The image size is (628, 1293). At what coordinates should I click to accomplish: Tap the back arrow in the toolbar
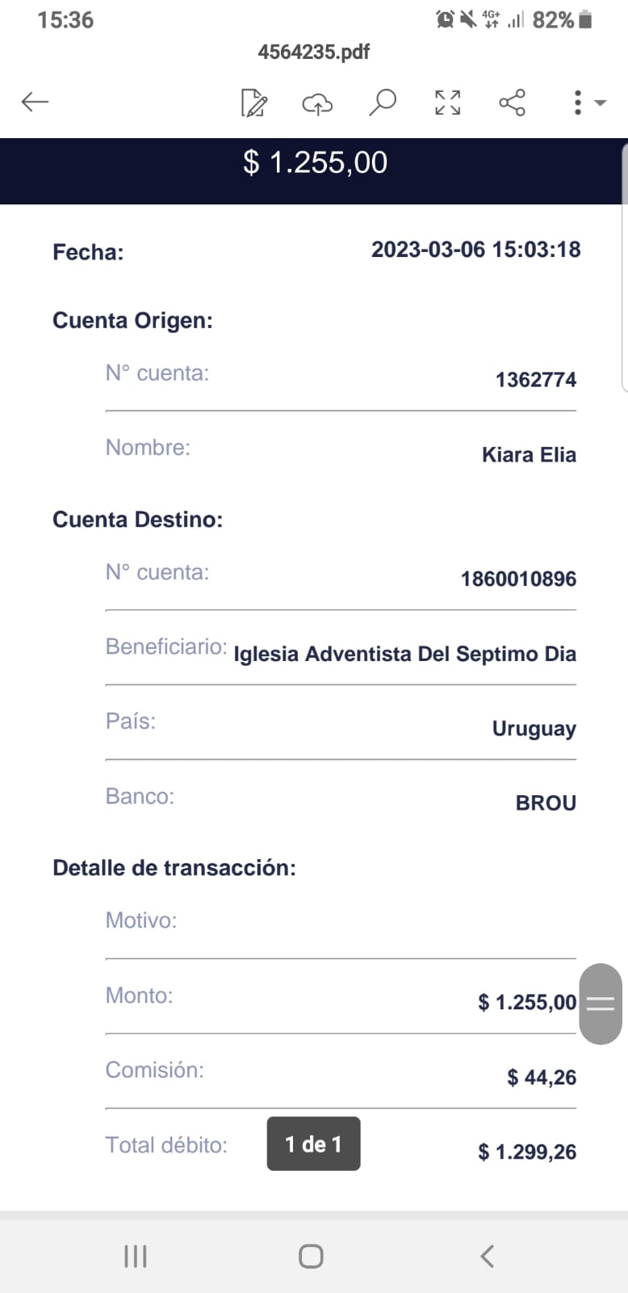point(36,102)
